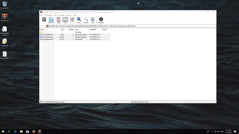The width and height of the screenshot is (239, 134).
Task: Click the Setup Information file's icon
Action: pyautogui.click(x=41, y=35)
